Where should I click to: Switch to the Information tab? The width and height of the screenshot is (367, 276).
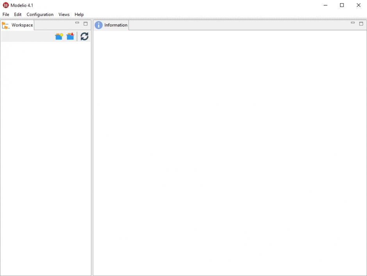(x=112, y=25)
